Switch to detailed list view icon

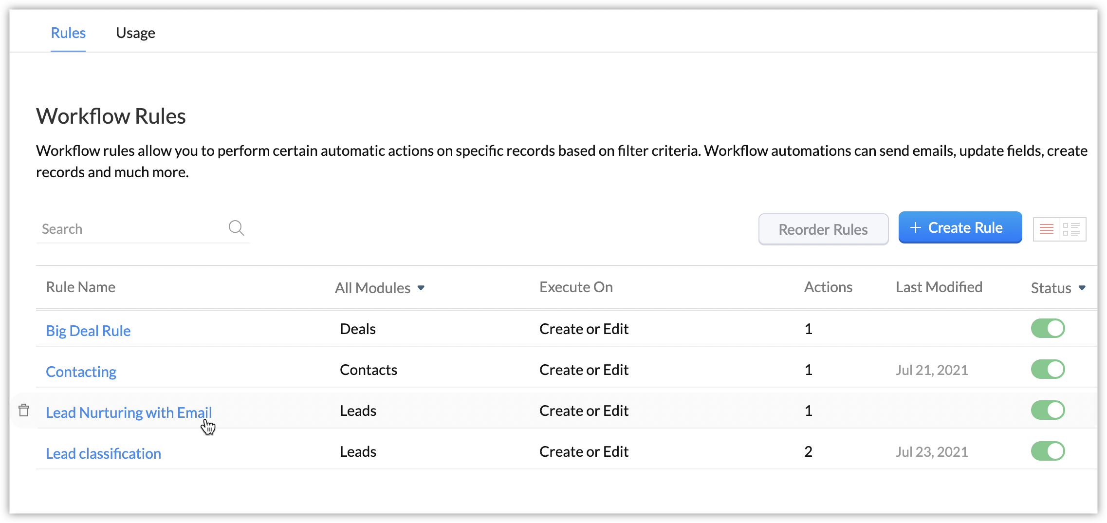pyautogui.click(x=1071, y=229)
